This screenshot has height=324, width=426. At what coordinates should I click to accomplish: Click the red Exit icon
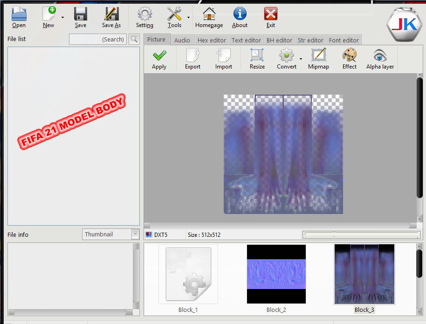pyautogui.click(x=271, y=14)
